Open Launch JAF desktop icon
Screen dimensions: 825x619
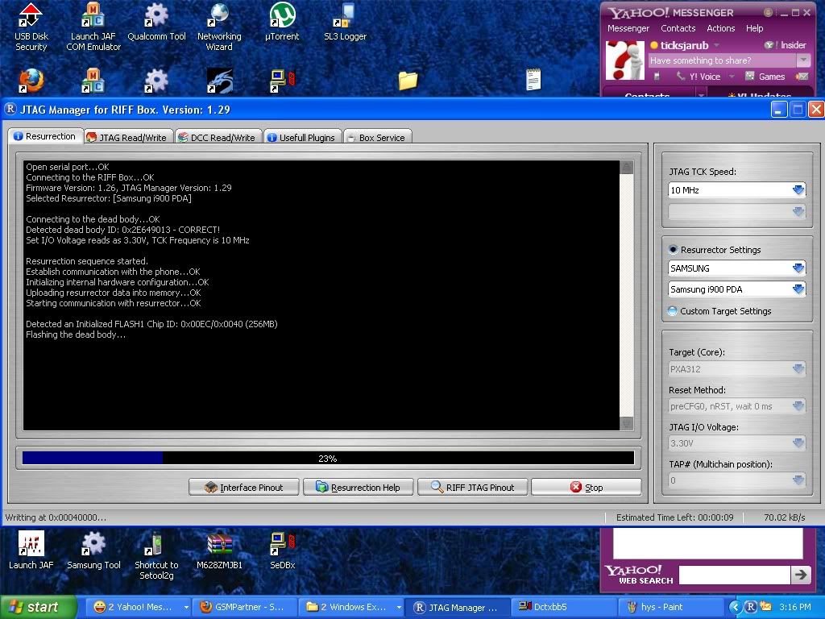[x=31, y=550]
